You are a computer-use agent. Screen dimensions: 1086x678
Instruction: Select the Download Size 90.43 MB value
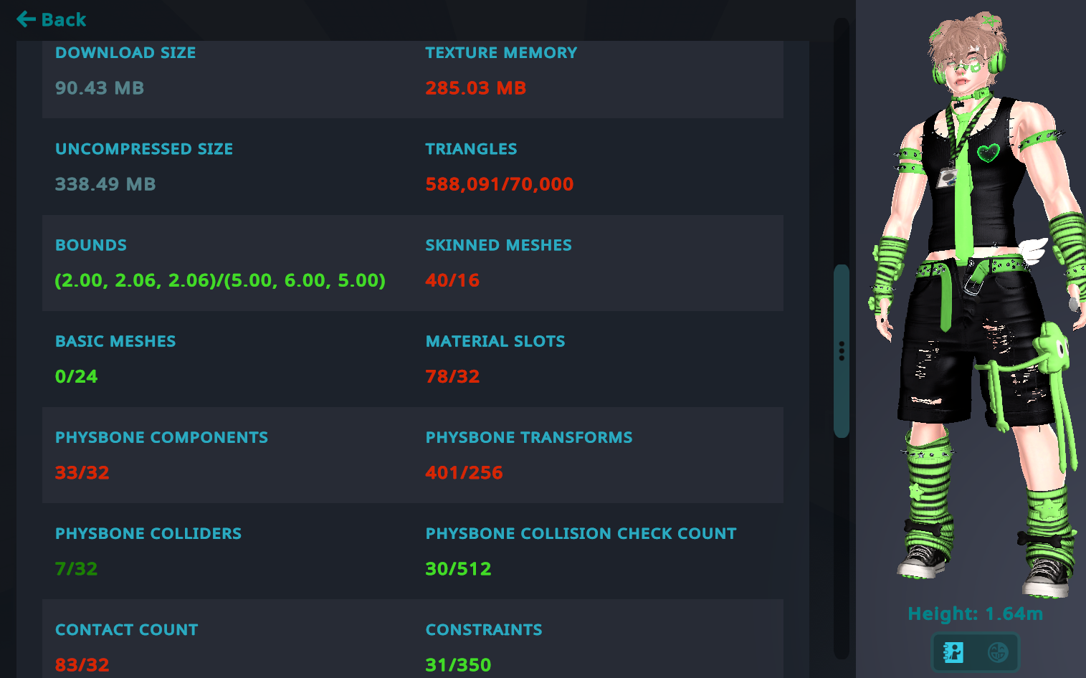pos(100,88)
